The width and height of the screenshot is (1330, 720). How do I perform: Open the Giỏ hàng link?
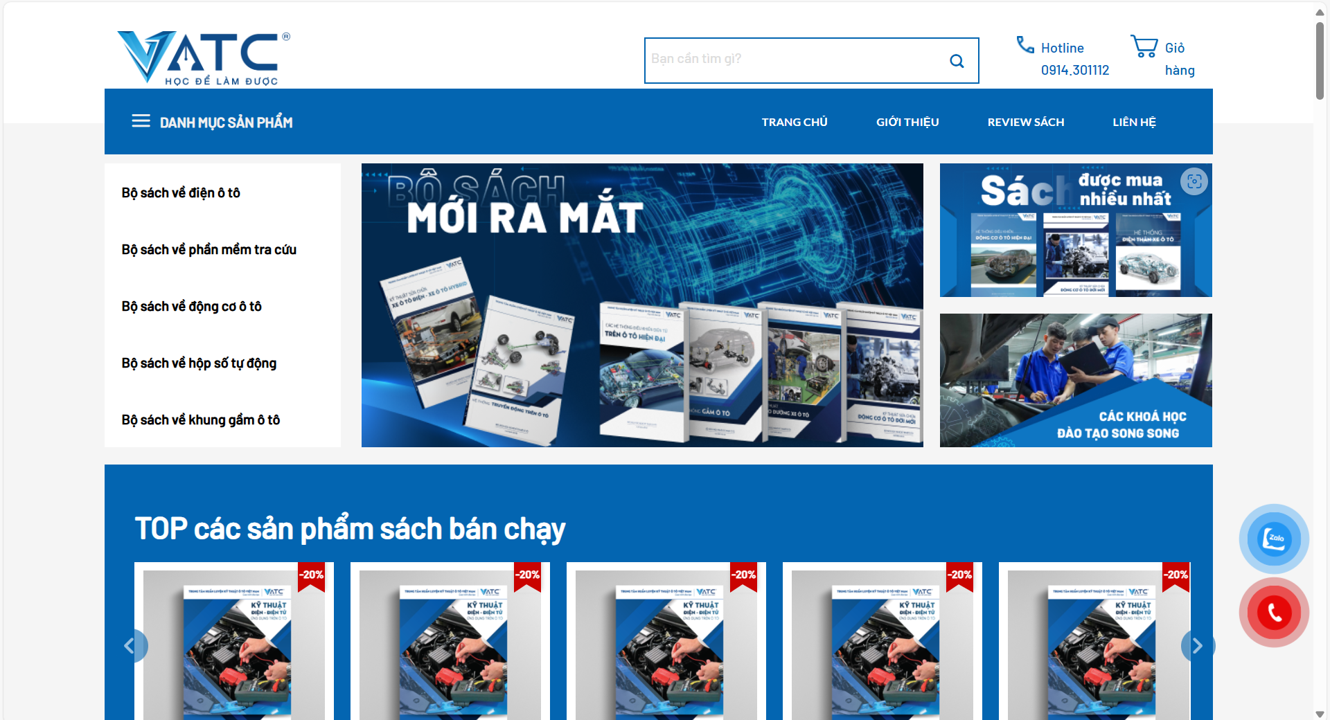(x=1180, y=59)
